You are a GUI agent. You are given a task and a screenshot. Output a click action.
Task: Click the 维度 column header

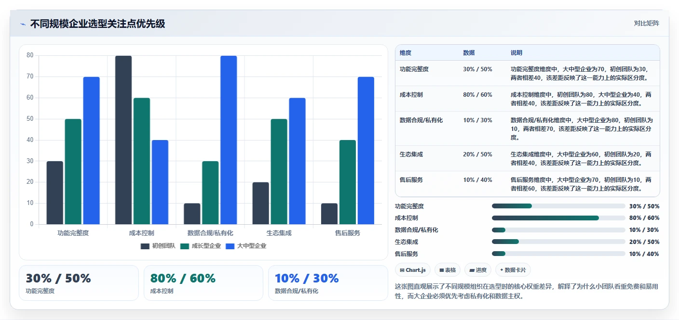[406, 53]
